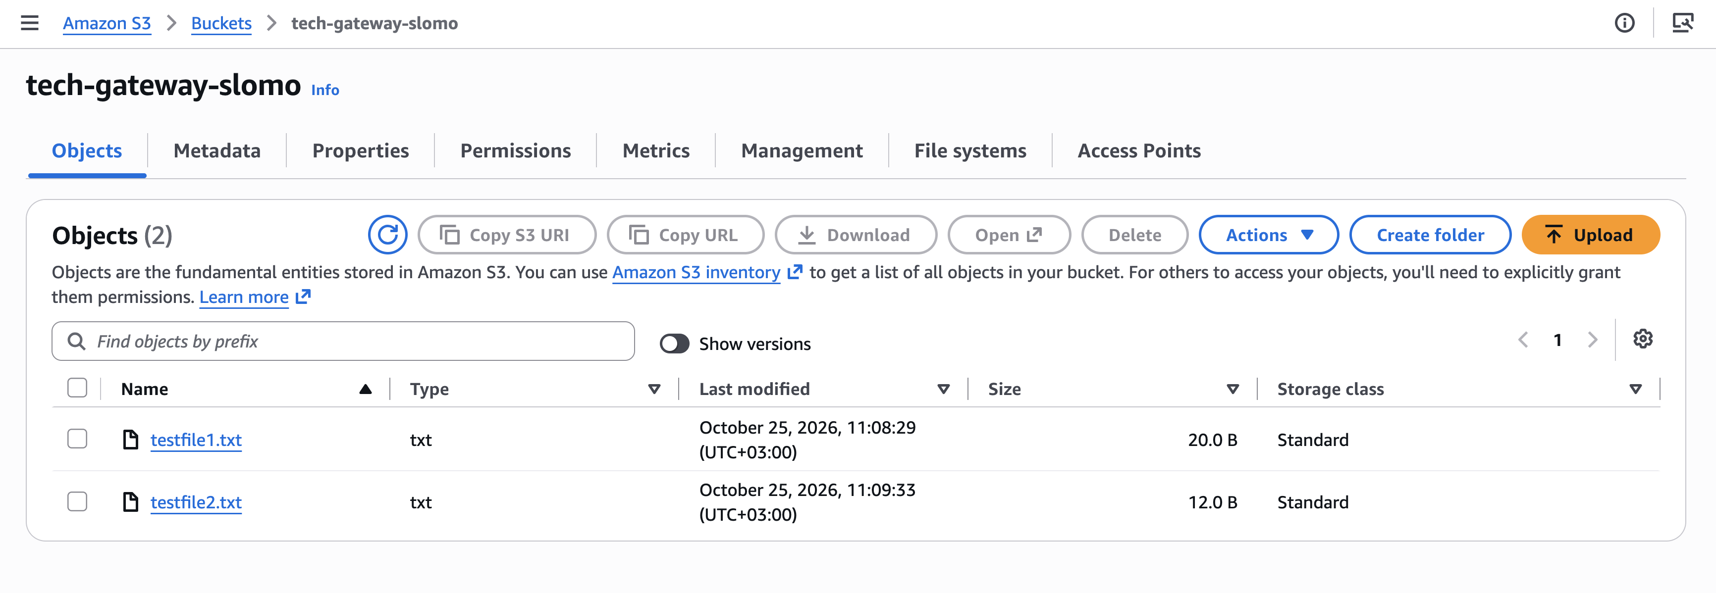1716x593 pixels.
Task: Sort by Last modified column arrow
Action: click(x=943, y=390)
